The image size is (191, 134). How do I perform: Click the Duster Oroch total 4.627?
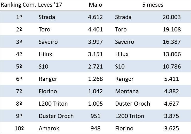(x=172, y=104)
